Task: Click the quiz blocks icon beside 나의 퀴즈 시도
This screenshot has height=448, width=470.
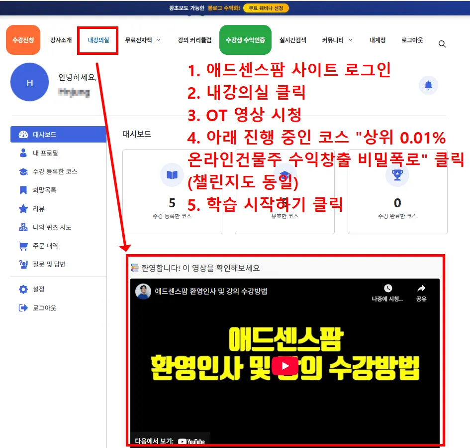Action: point(23,227)
